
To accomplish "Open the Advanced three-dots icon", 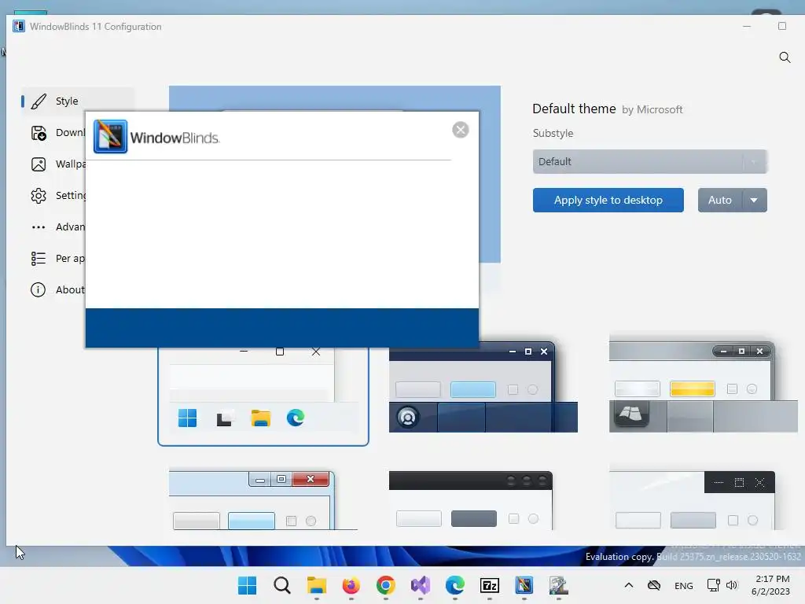I will point(39,227).
